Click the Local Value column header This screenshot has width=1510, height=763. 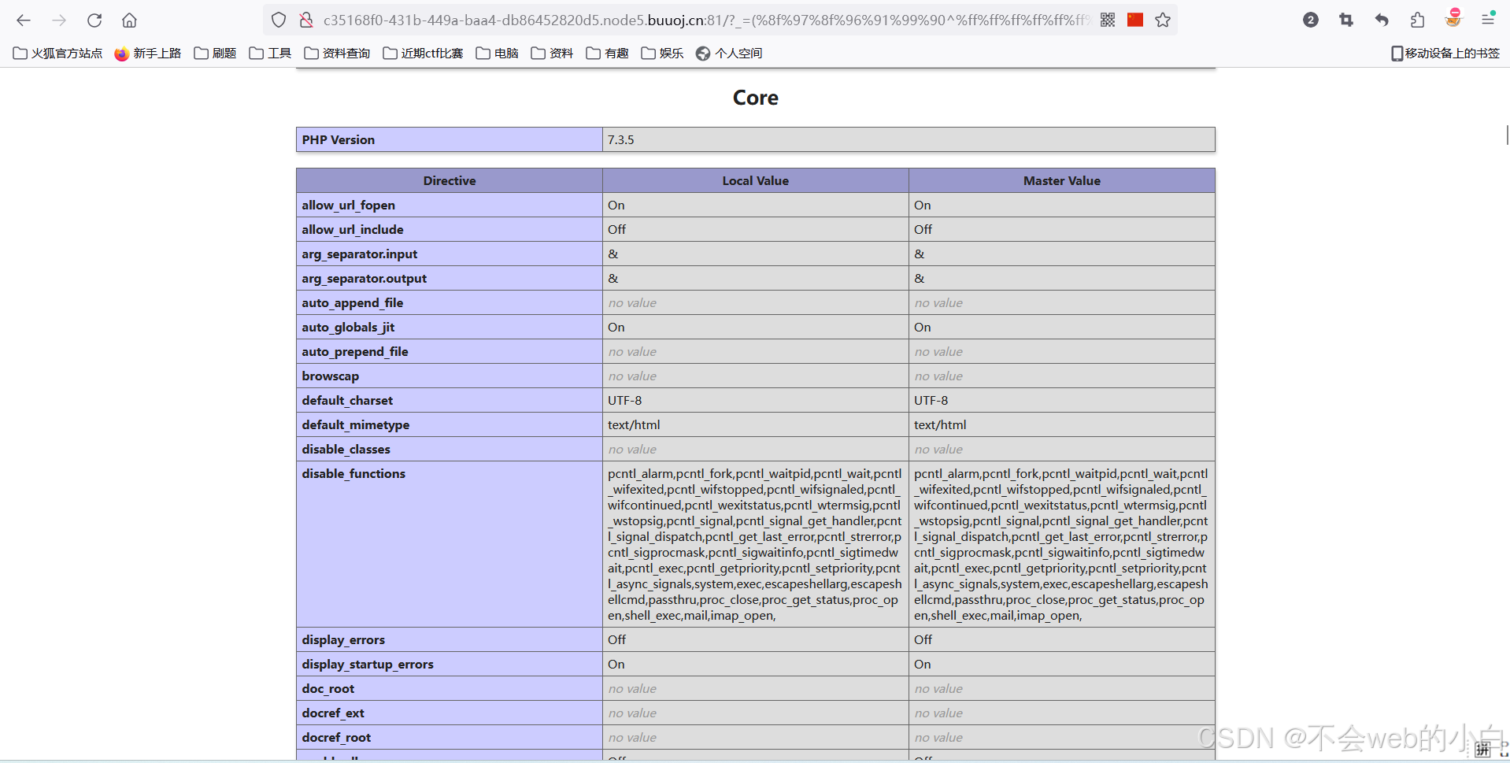pos(756,180)
